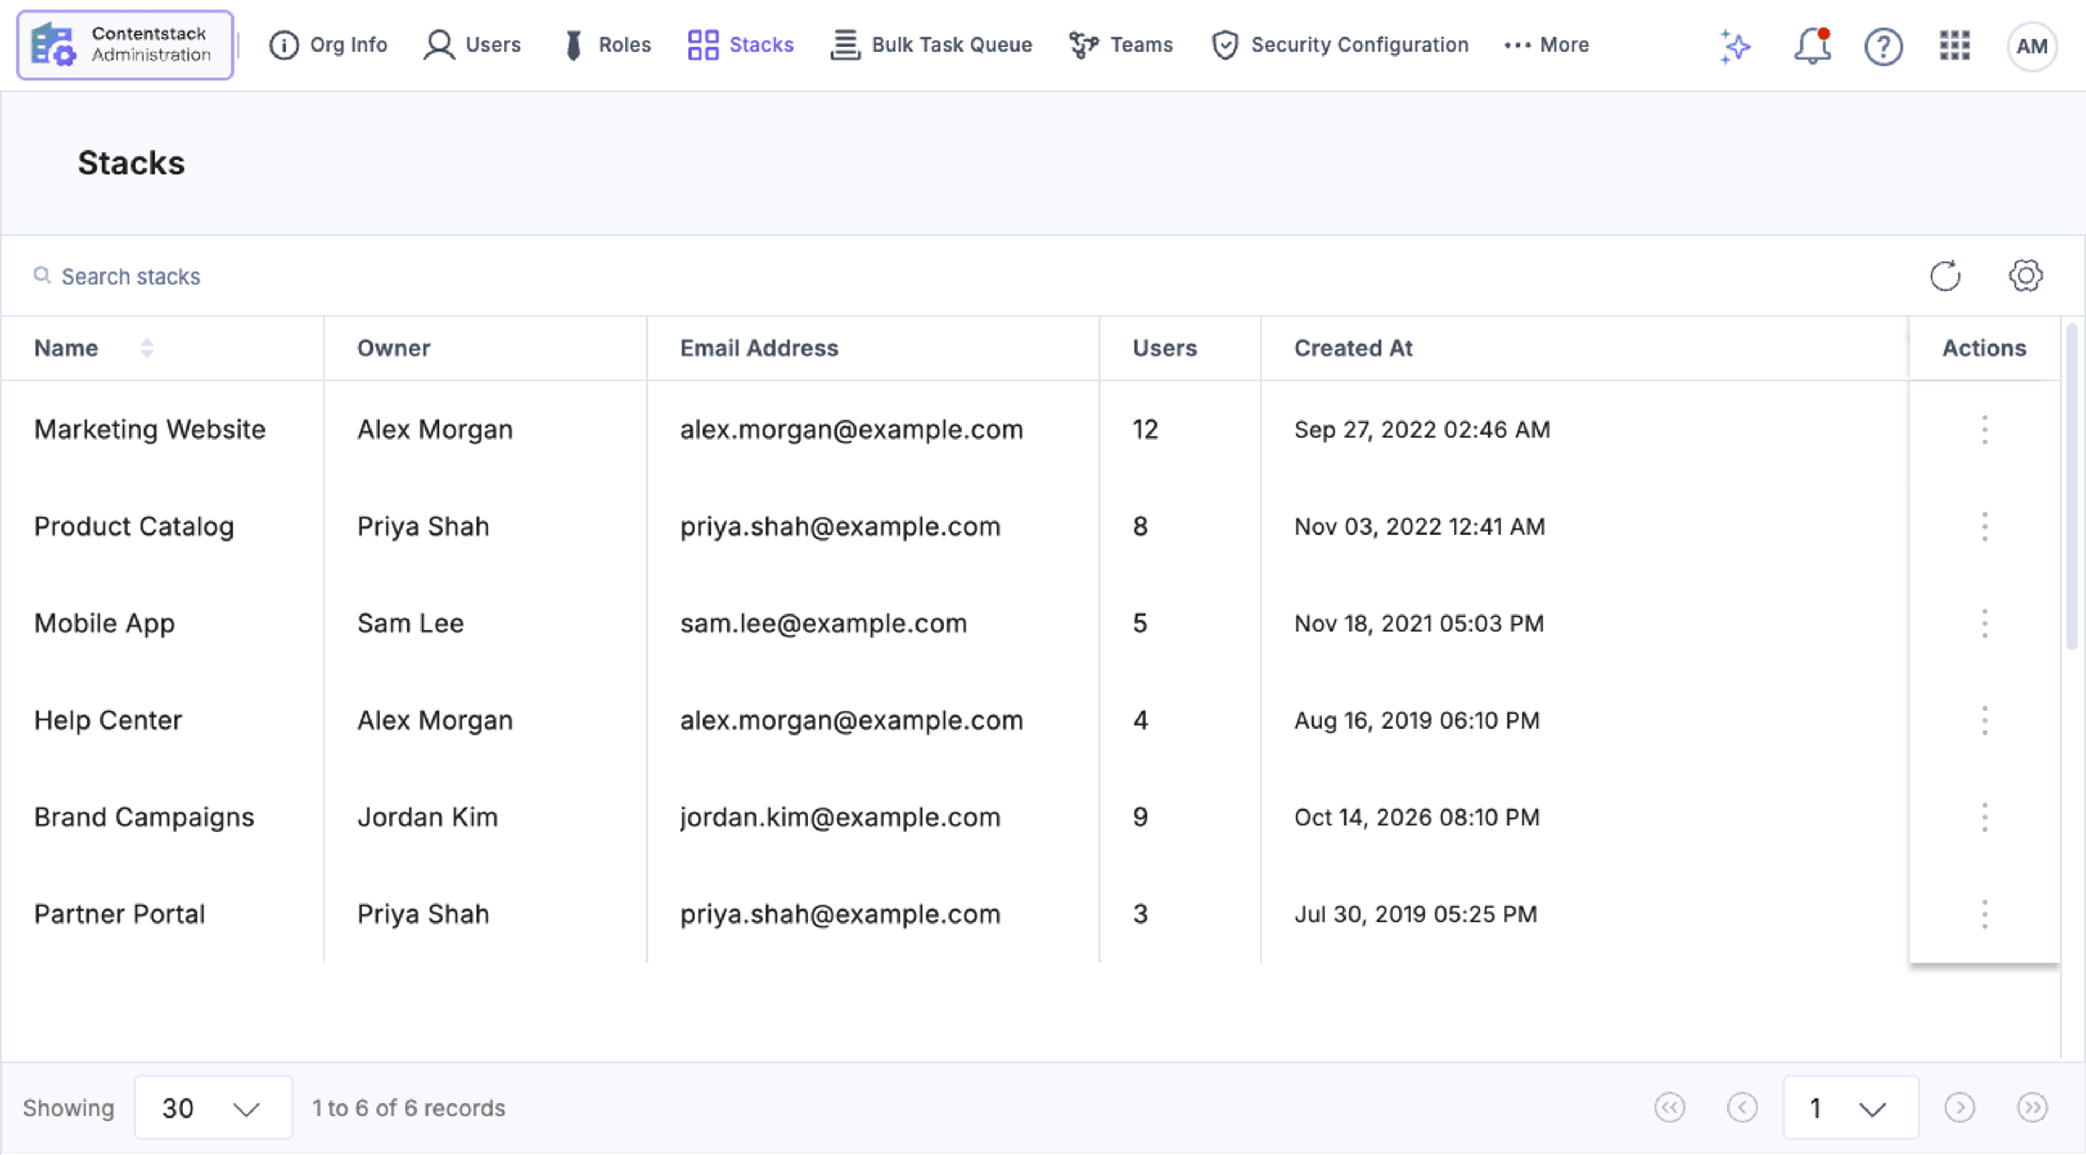
Task: Click the table vertical scrollbar
Action: tap(2071, 486)
